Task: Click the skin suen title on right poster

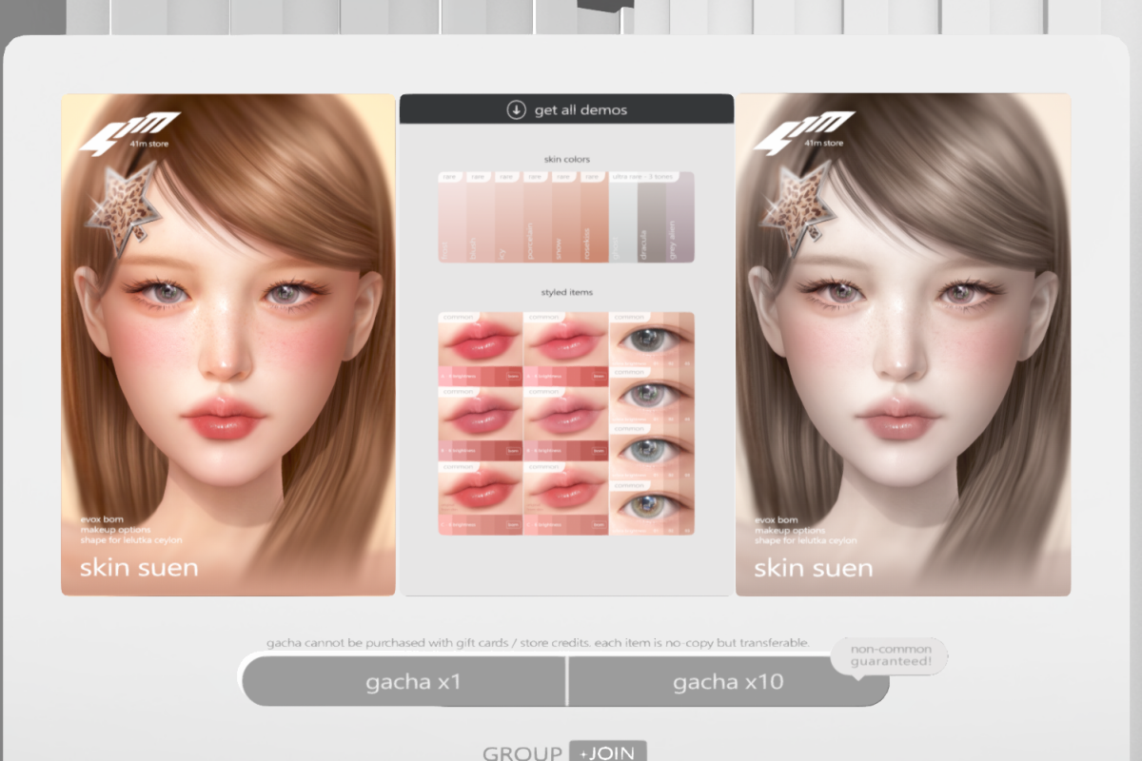Action: pos(813,568)
